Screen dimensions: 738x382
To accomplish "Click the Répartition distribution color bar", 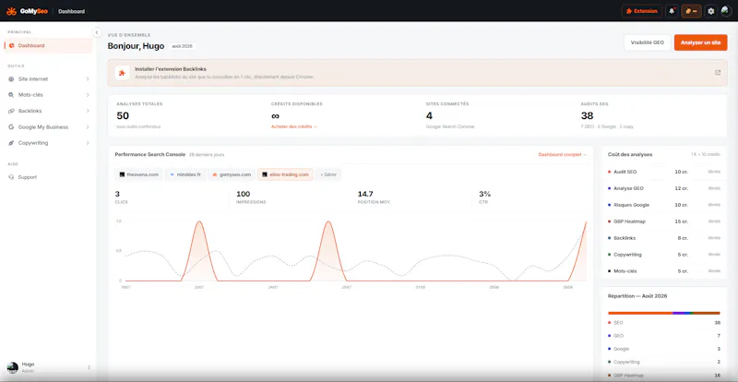I will coord(663,313).
